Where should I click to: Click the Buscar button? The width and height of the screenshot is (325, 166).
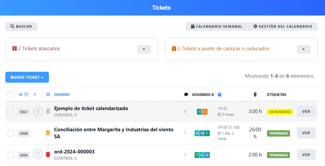(x=21, y=26)
